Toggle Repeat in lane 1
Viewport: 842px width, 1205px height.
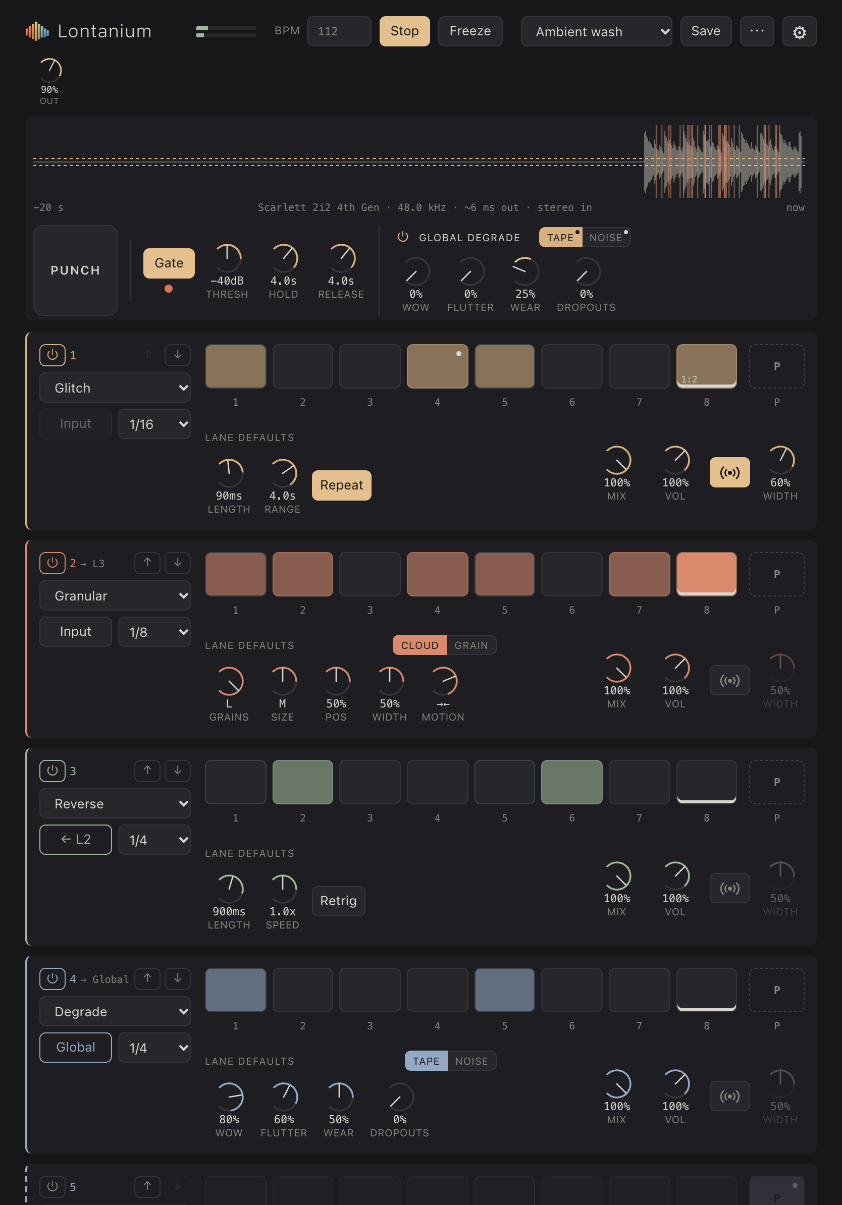[x=341, y=485]
